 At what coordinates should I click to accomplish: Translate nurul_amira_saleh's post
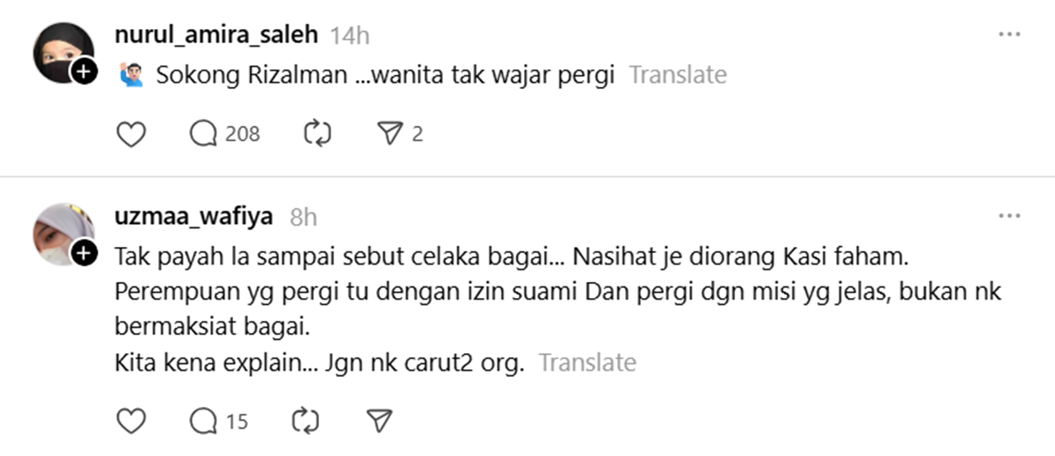[677, 76]
